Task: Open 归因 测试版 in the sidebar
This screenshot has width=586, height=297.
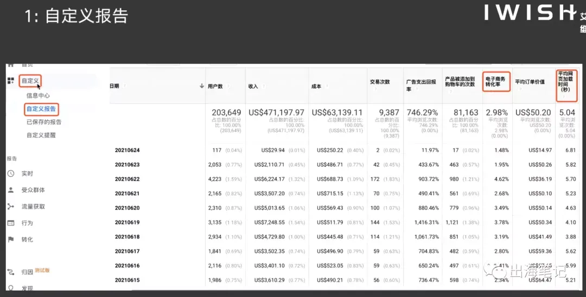Action: click(x=35, y=272)
